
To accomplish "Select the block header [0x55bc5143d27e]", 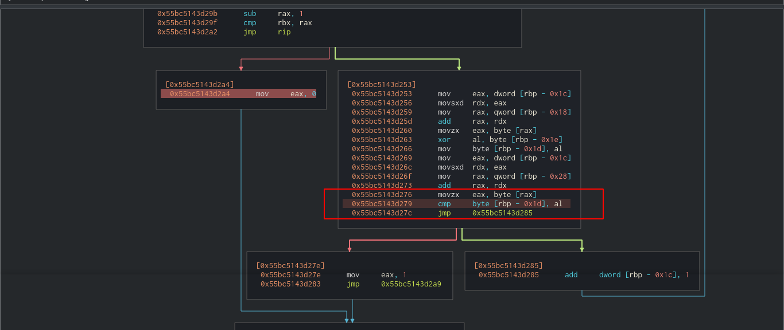I will coord(290,266).
